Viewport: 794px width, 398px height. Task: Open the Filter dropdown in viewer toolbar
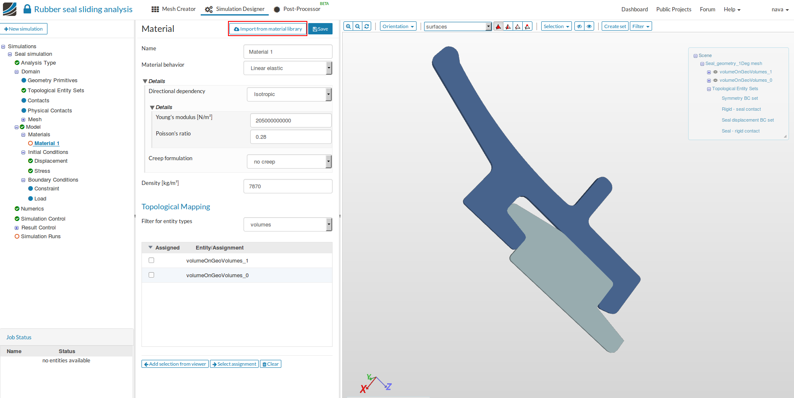coord(641,26)
